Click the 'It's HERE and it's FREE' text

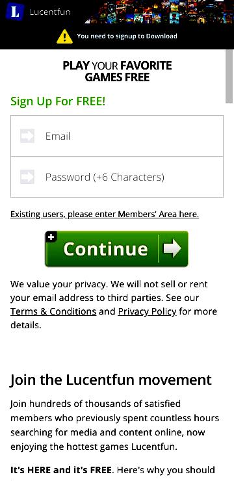(x=61, y=470)
